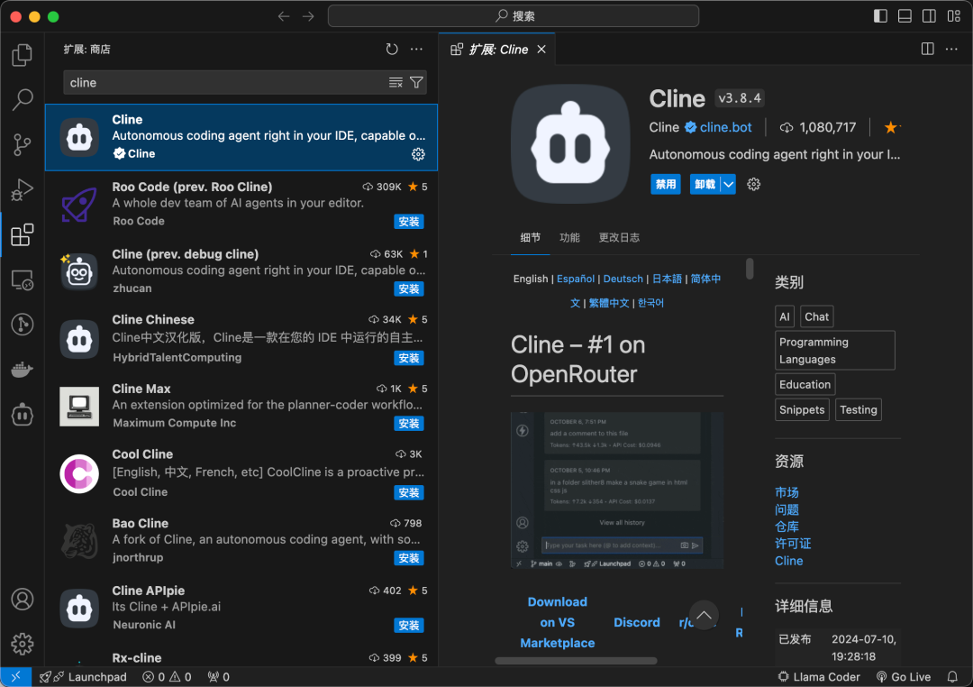The width and height of the screenshot is (973, 687).
Task: Toggle the bottom panel visibility
Action: pyautogui.click(x=904, y=15)
